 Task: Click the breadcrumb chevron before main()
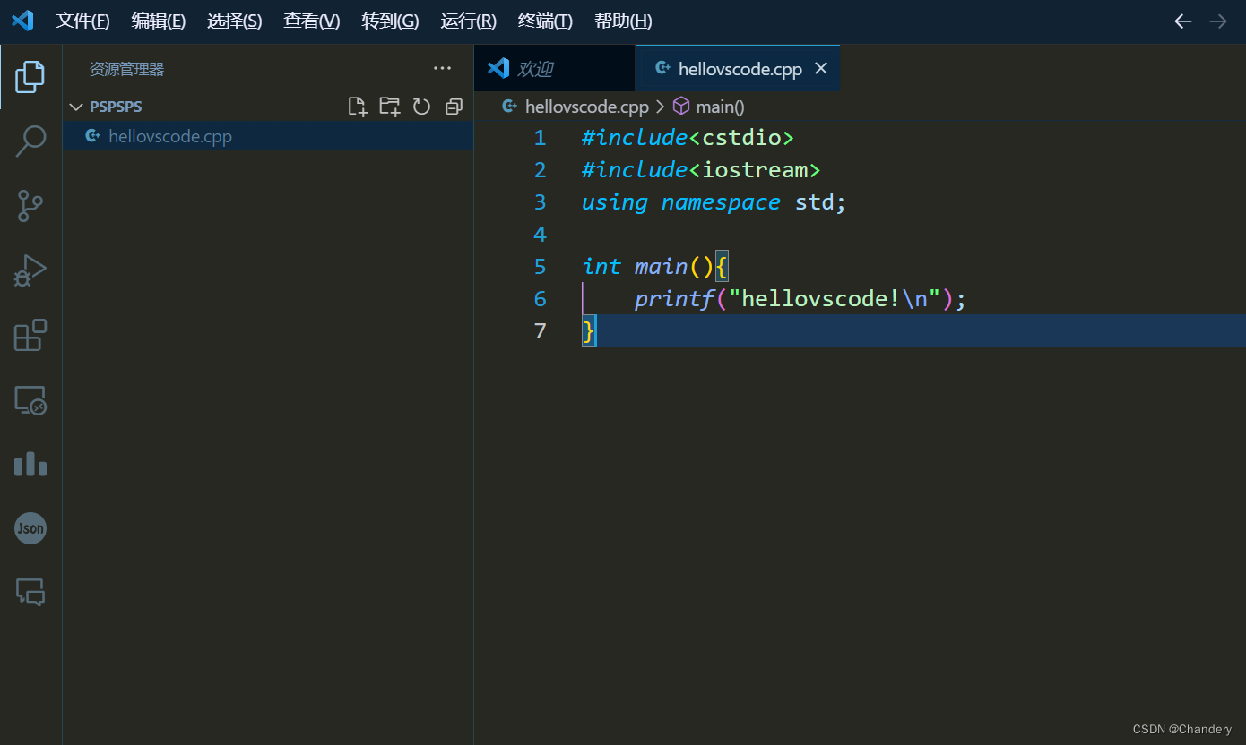(661, 107)
